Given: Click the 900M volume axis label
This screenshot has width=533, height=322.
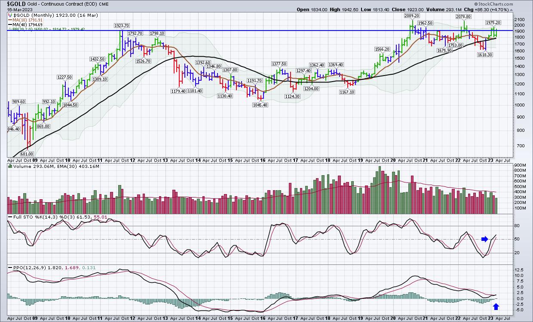Looking at the screenshot, I should click(x=521, y=165).
